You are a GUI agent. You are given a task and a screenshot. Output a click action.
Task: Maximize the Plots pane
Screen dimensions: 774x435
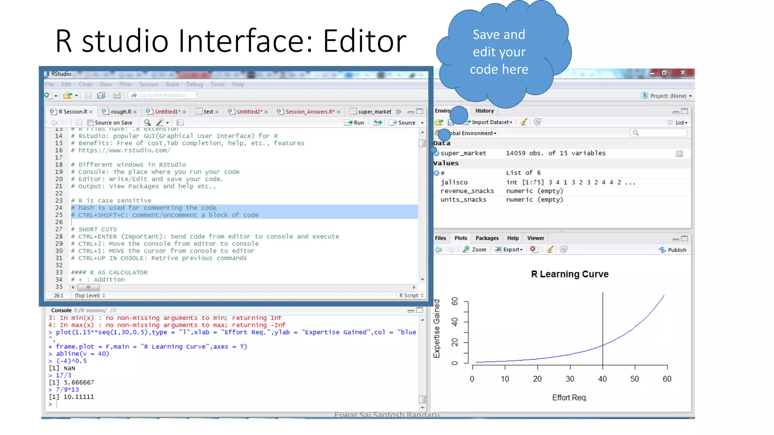tap(684, 239)
